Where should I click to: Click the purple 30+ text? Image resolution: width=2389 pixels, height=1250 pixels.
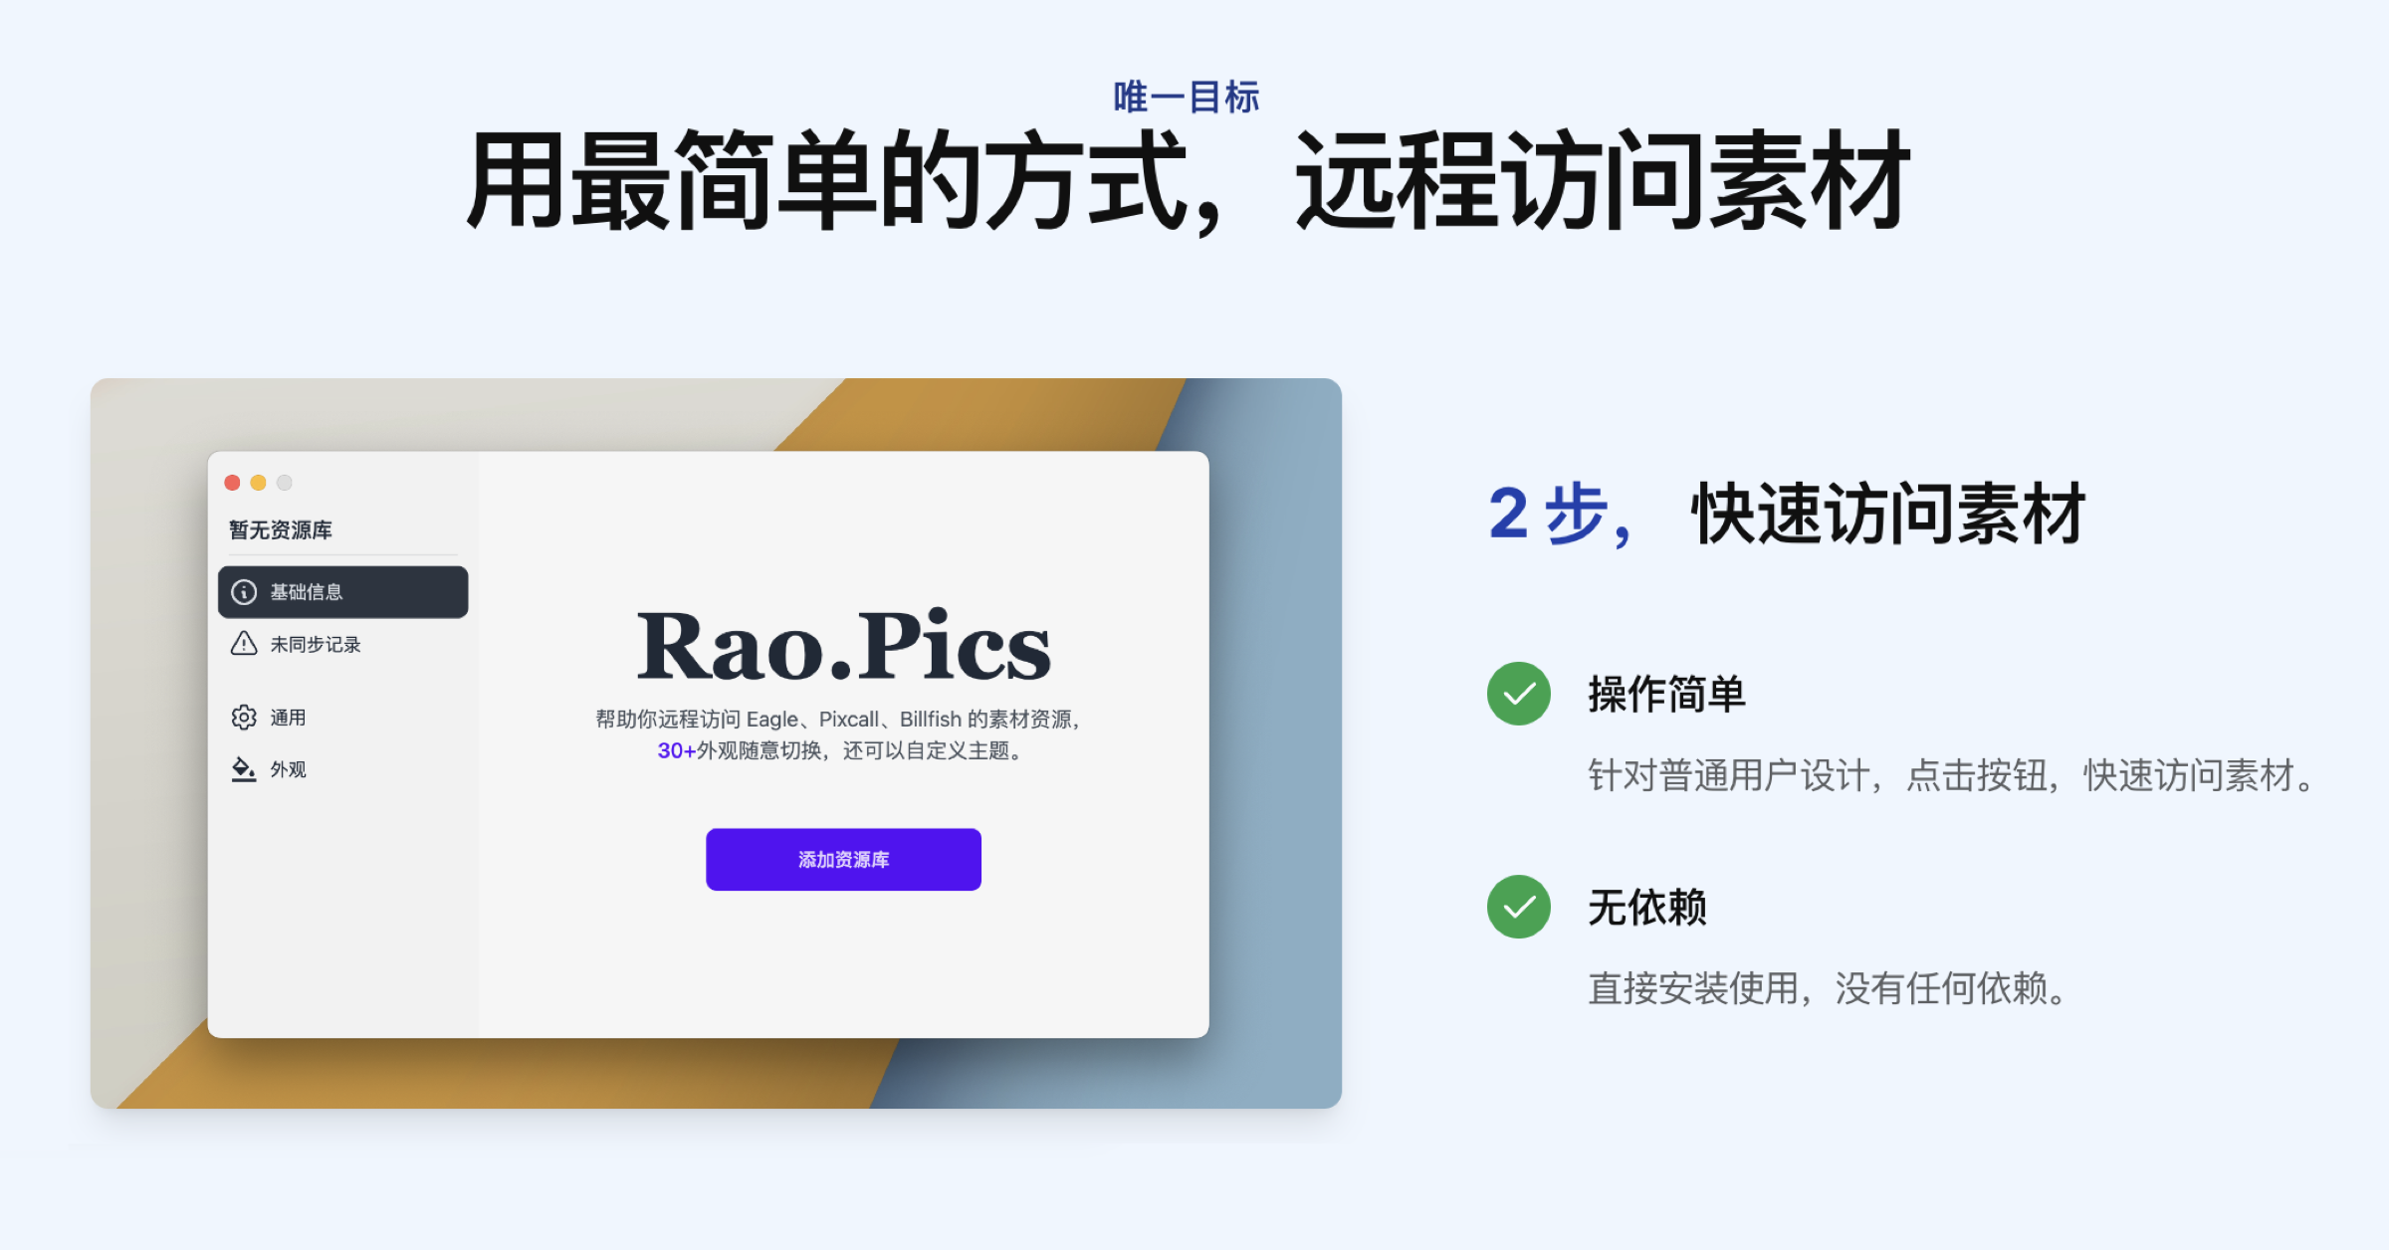coord(676,750)
